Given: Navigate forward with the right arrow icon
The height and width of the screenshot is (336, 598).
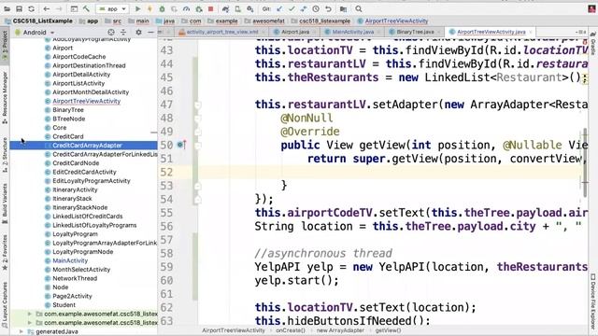Looking at the screenshot, I should click(x=59, y=8).
